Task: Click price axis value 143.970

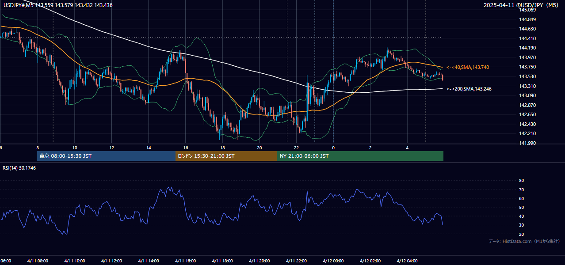Action: pos(527,57)
